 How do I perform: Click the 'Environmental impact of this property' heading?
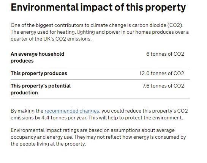pyautogui.click(x=98, y=8)
